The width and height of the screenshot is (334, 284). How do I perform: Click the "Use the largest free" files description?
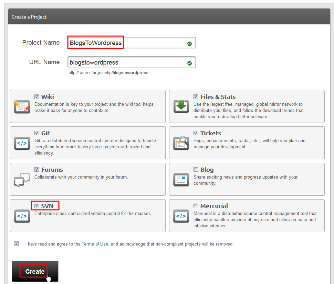click(249, 110)
